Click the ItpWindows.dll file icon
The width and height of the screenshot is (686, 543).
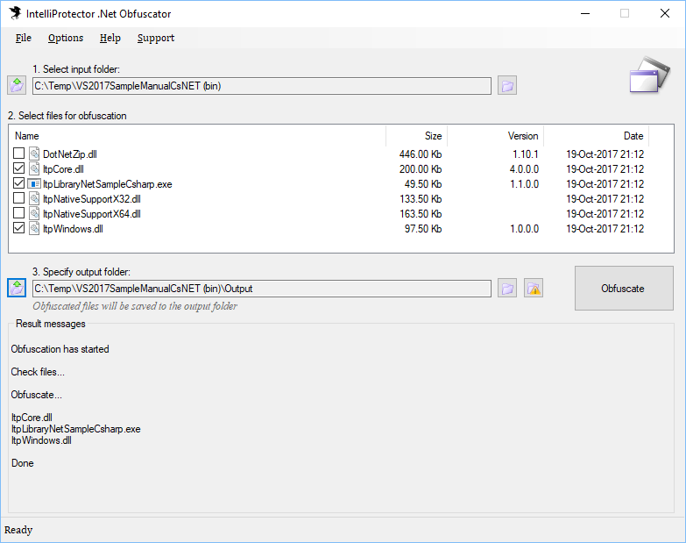[34, 228]
